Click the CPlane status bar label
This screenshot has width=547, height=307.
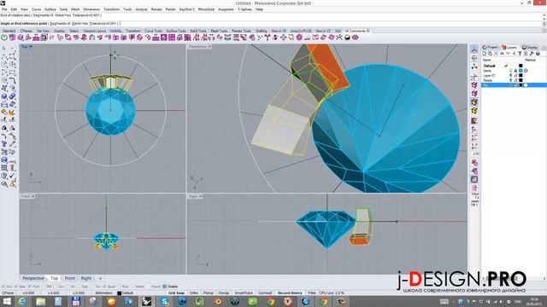coord(8,293)
